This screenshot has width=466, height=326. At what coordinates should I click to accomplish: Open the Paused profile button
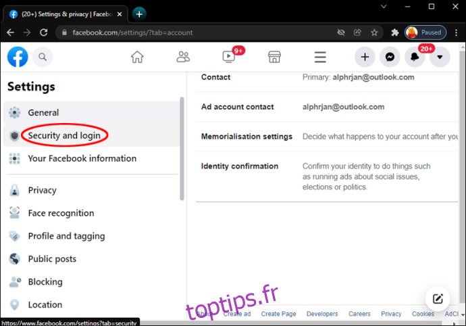(425, 32)
